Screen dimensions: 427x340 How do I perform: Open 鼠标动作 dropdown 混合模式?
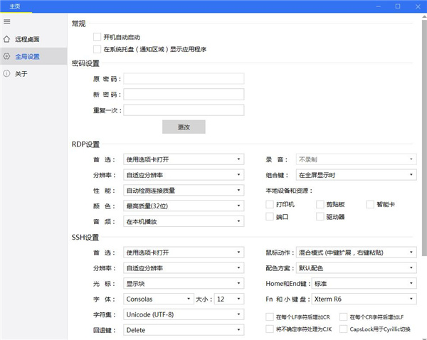click(x=357, y=253)
